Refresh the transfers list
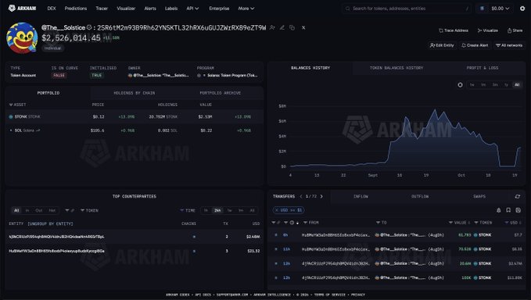The width and height of the screenshot is (531, 300). pos(518,196)
